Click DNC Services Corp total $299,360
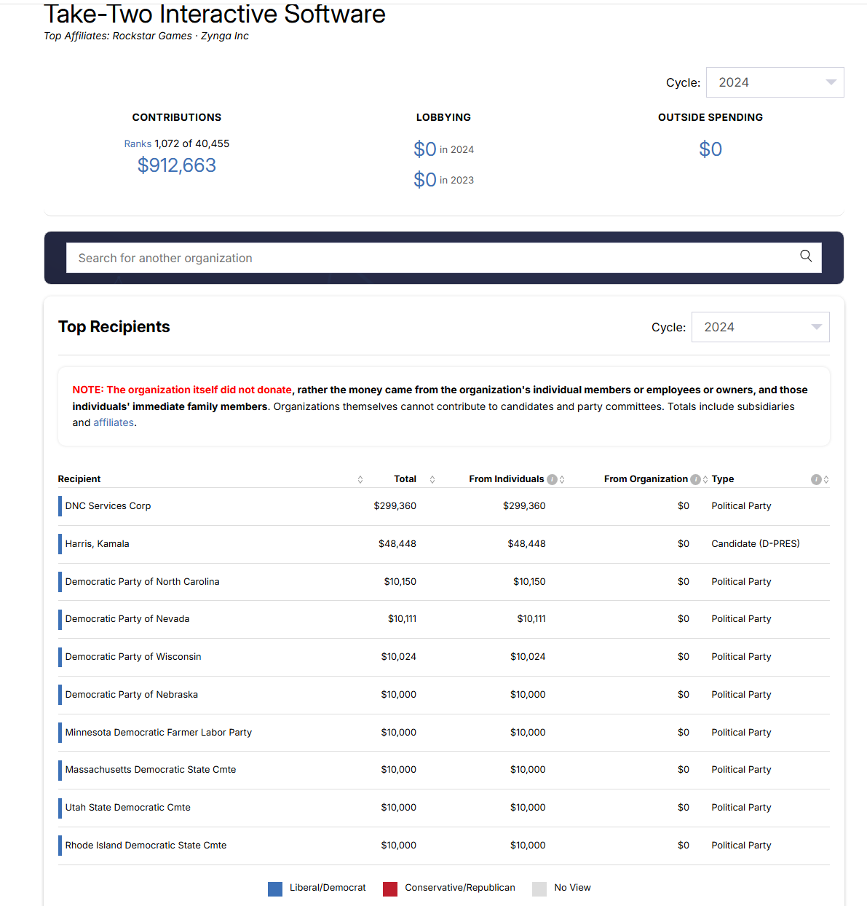 tap(395, 506)
